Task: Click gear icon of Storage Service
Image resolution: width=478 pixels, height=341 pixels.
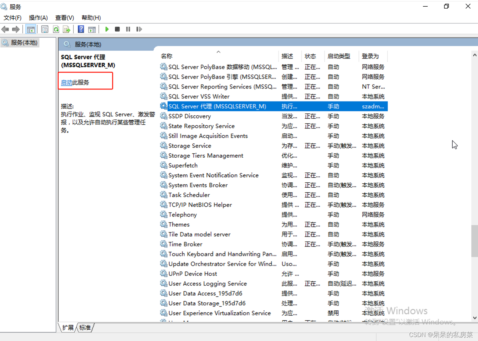Action: click(164, 145)
